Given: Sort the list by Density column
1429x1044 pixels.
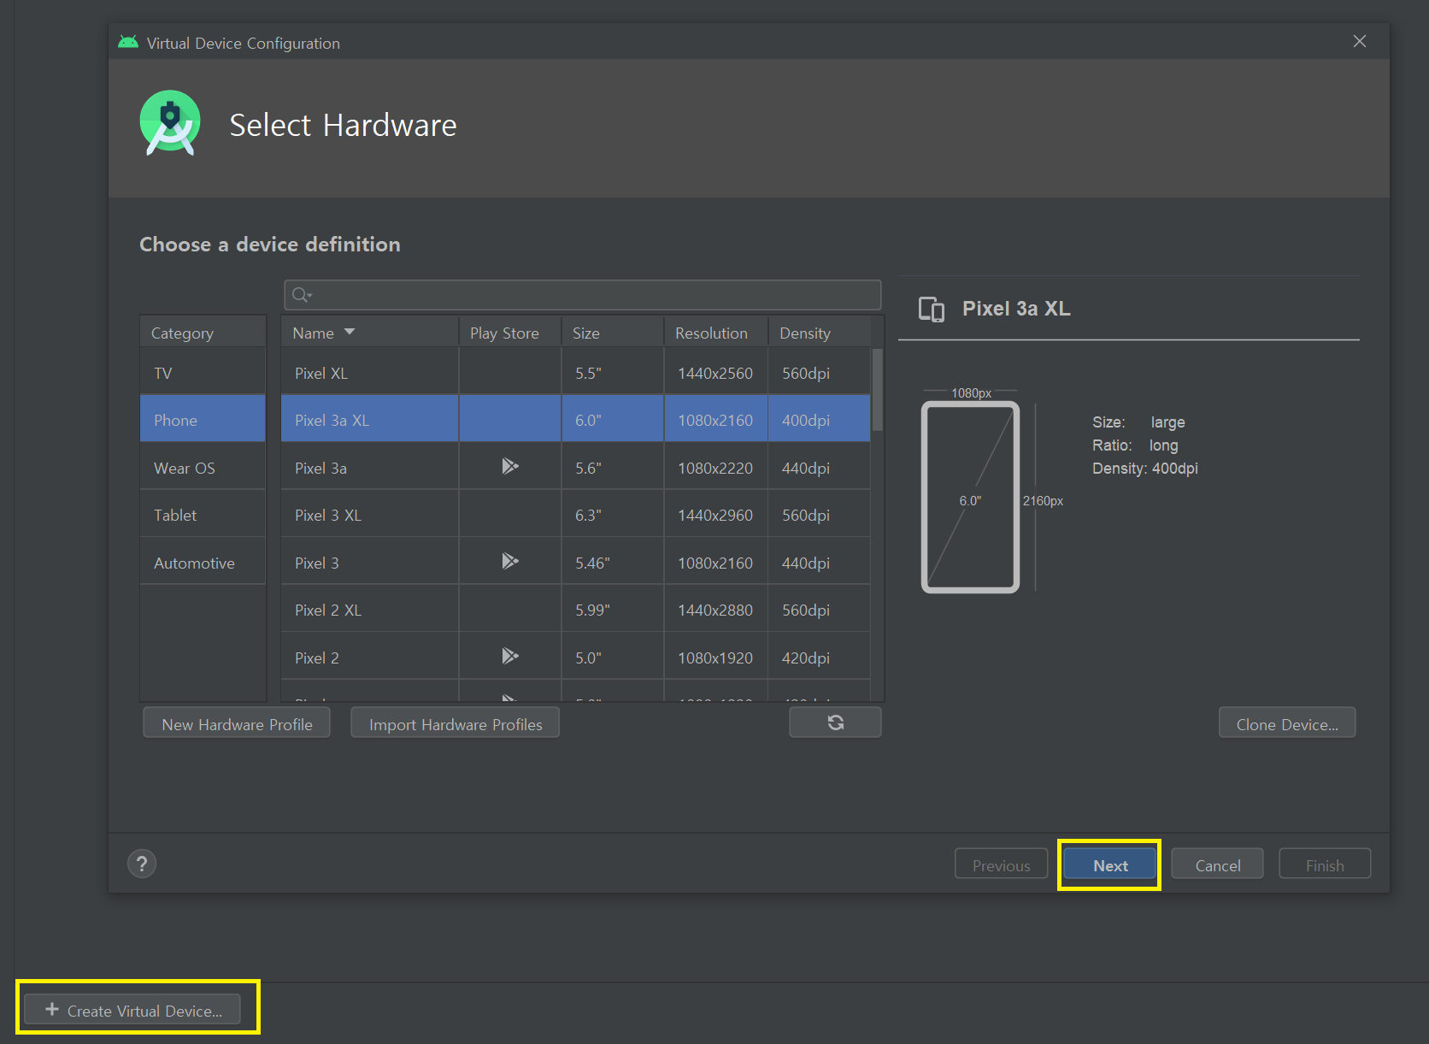Looking at the screenshot, I should tap(804, 333).
